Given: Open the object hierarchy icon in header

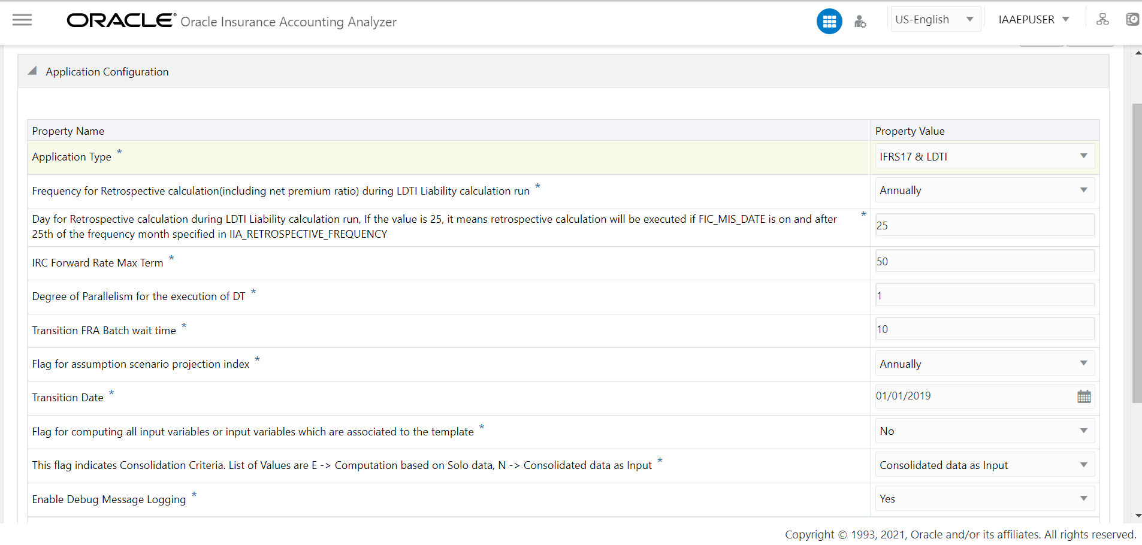Looking at the screenshot, I should tap(1102, 19).
